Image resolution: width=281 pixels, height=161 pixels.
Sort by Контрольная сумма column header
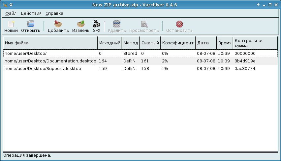click(x=255, y=43)
